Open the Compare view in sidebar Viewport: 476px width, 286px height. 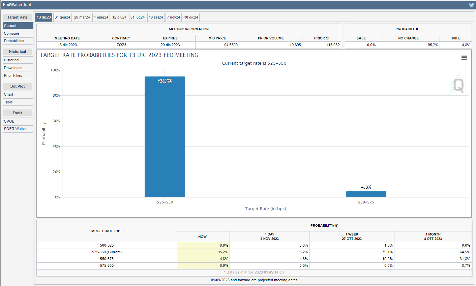click(x=18, y=33)
